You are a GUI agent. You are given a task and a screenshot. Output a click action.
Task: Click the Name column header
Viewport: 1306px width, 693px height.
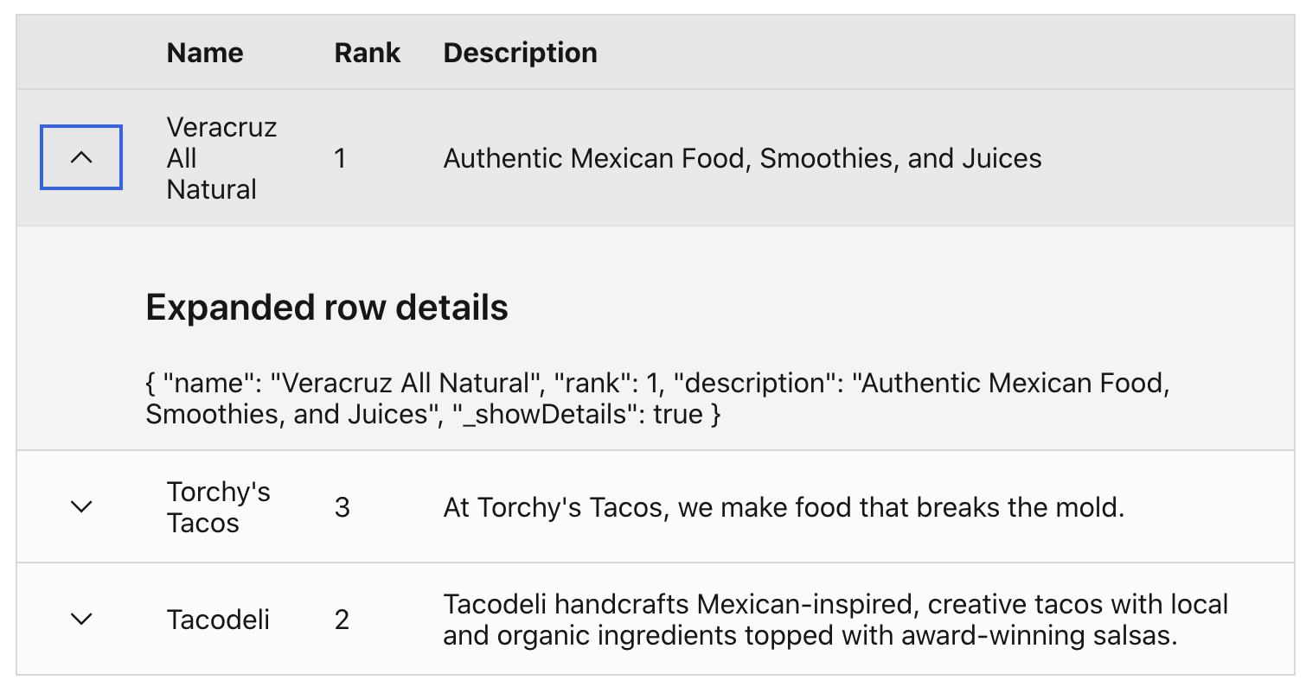[x=205, y=53]
